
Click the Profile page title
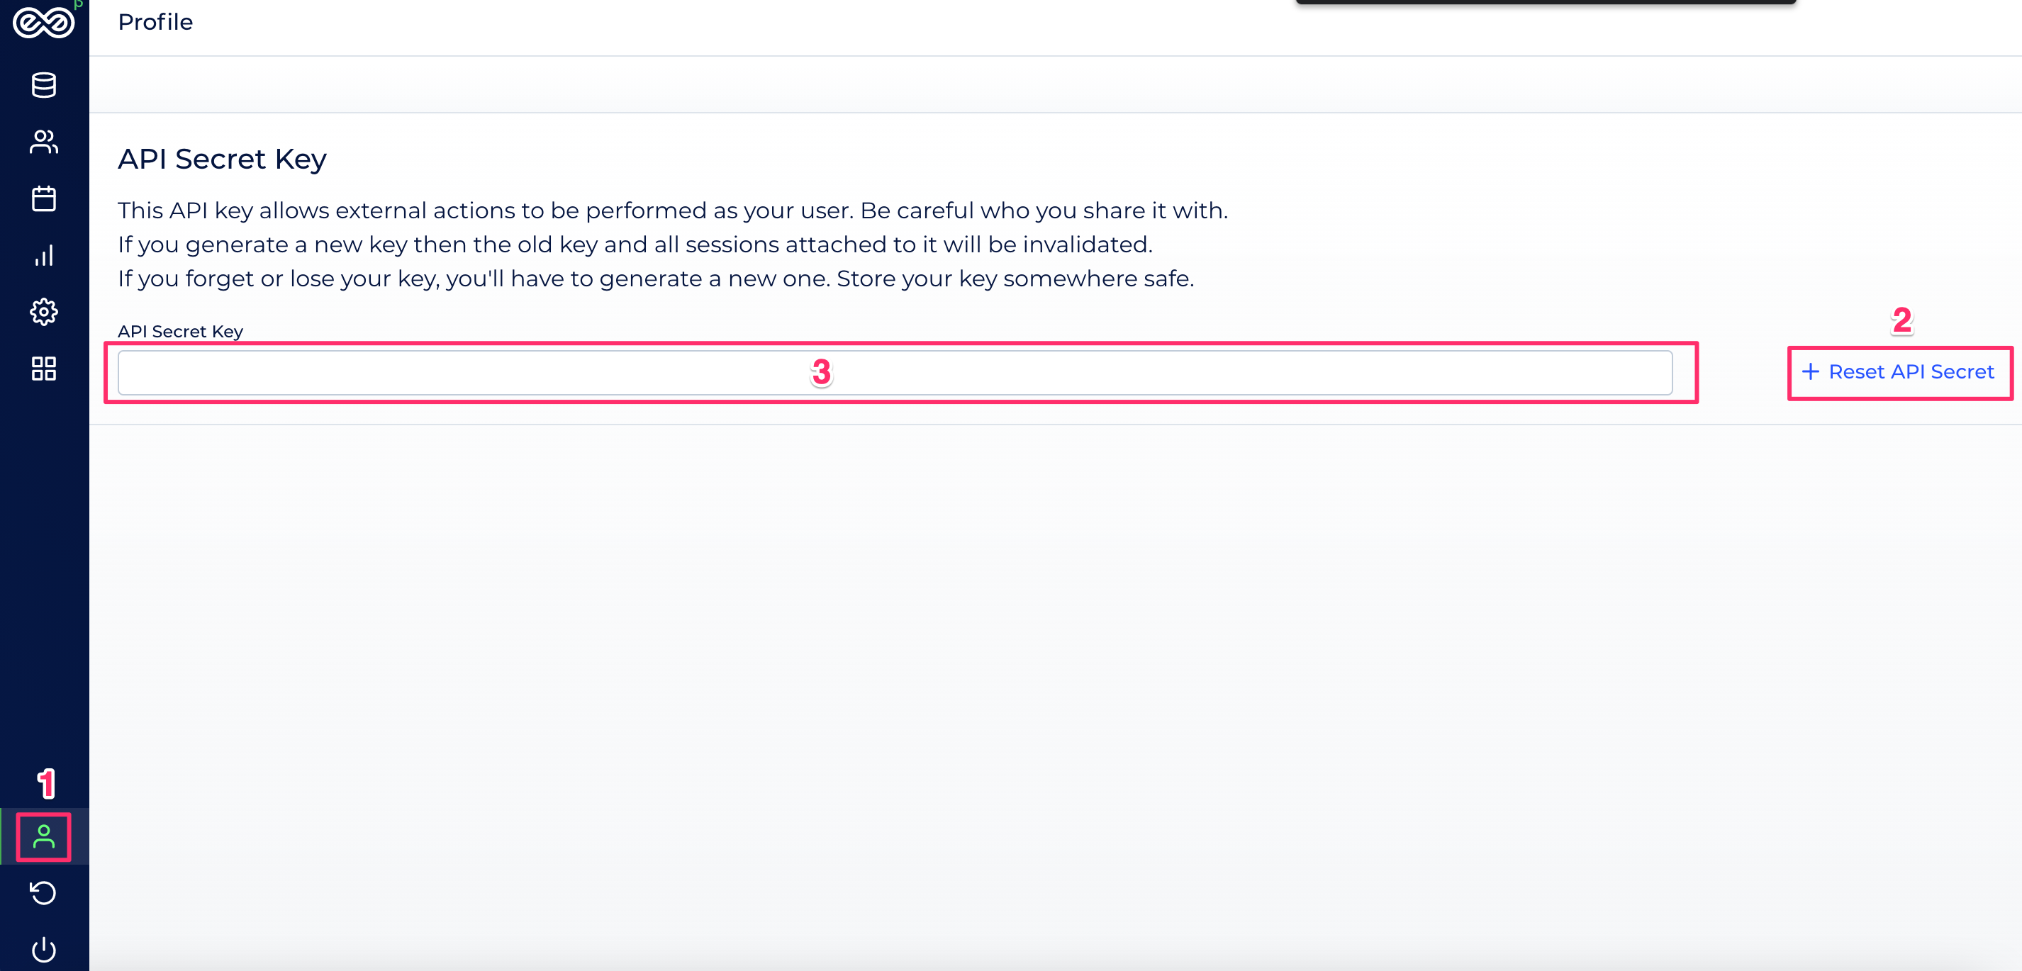155,22
